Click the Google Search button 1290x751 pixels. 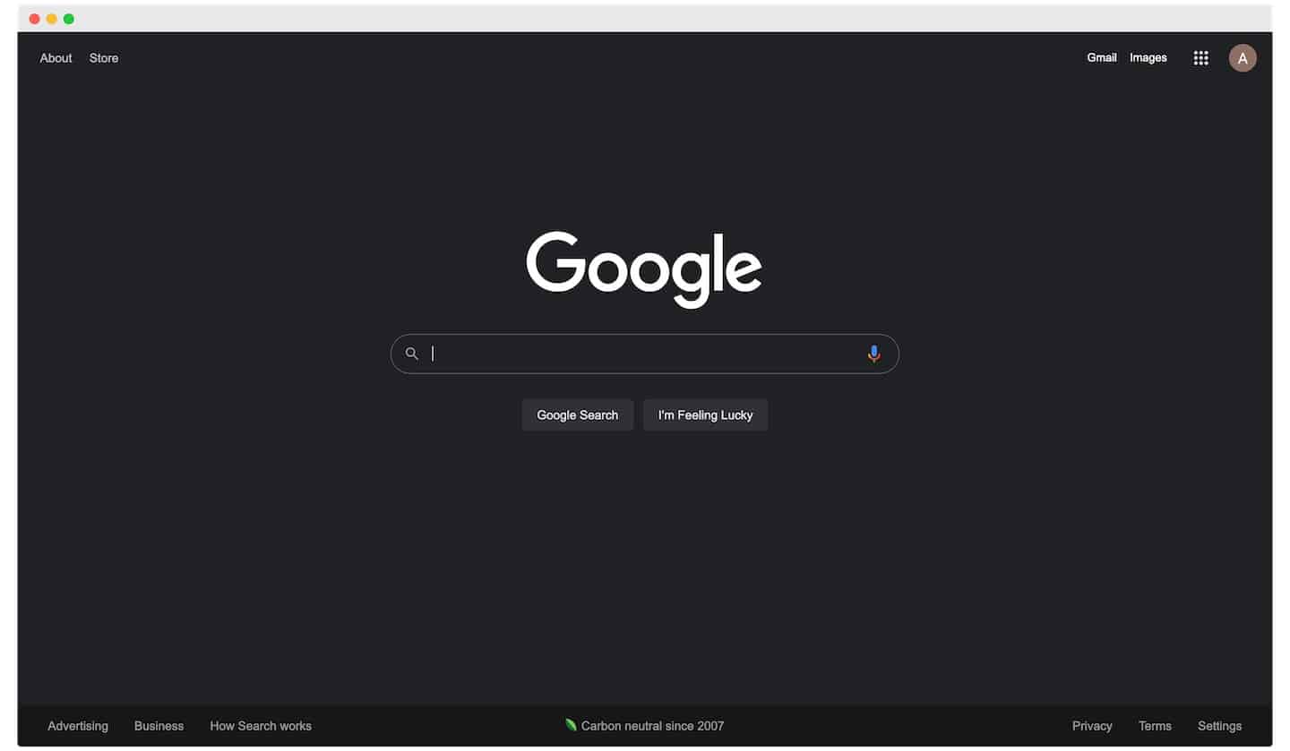(578, 415)
